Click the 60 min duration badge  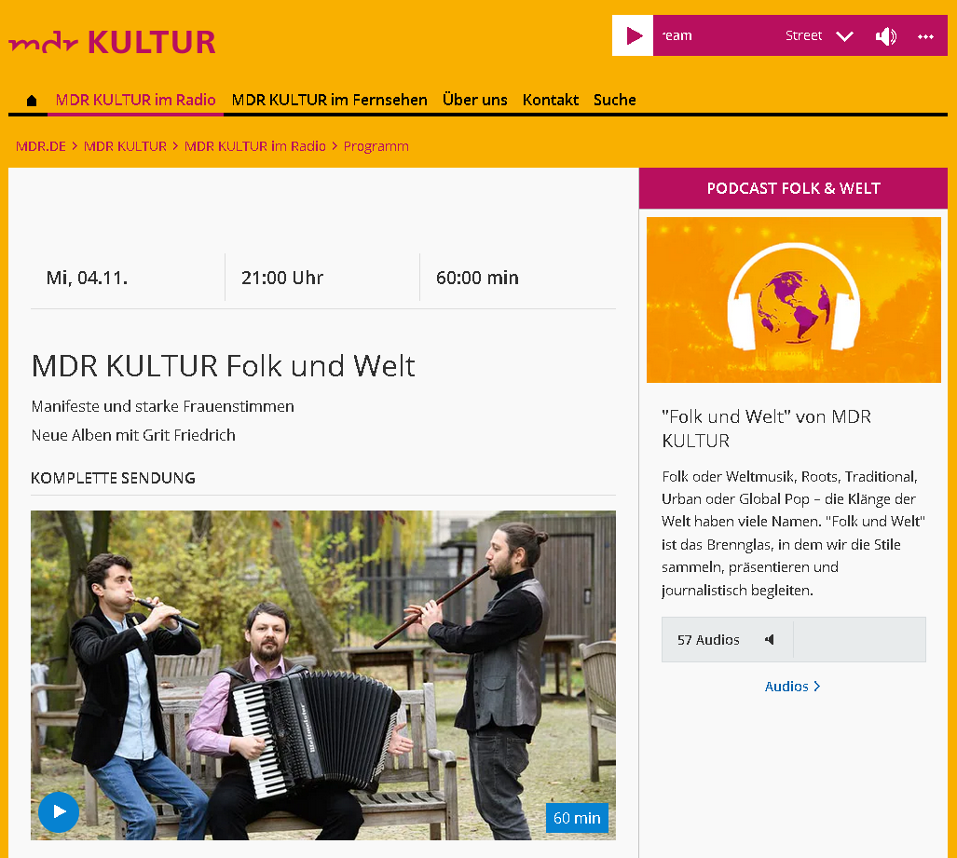point(577,818)
